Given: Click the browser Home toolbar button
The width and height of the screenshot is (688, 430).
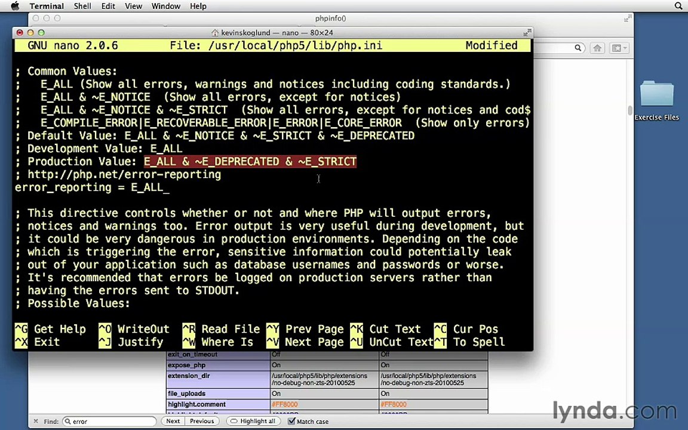Looking at the screenshot, I should [597, 48].
